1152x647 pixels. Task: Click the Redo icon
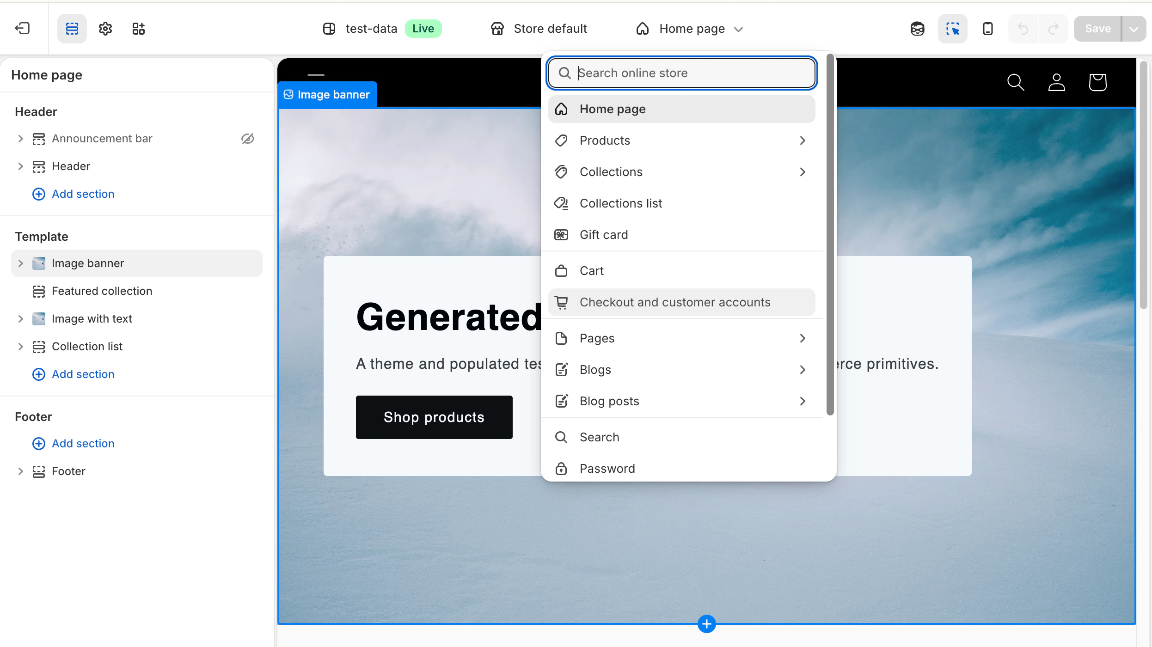pyautogui.click(x=1053, y=29)
